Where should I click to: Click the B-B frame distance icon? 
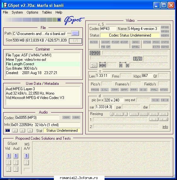tap(103, 64)
